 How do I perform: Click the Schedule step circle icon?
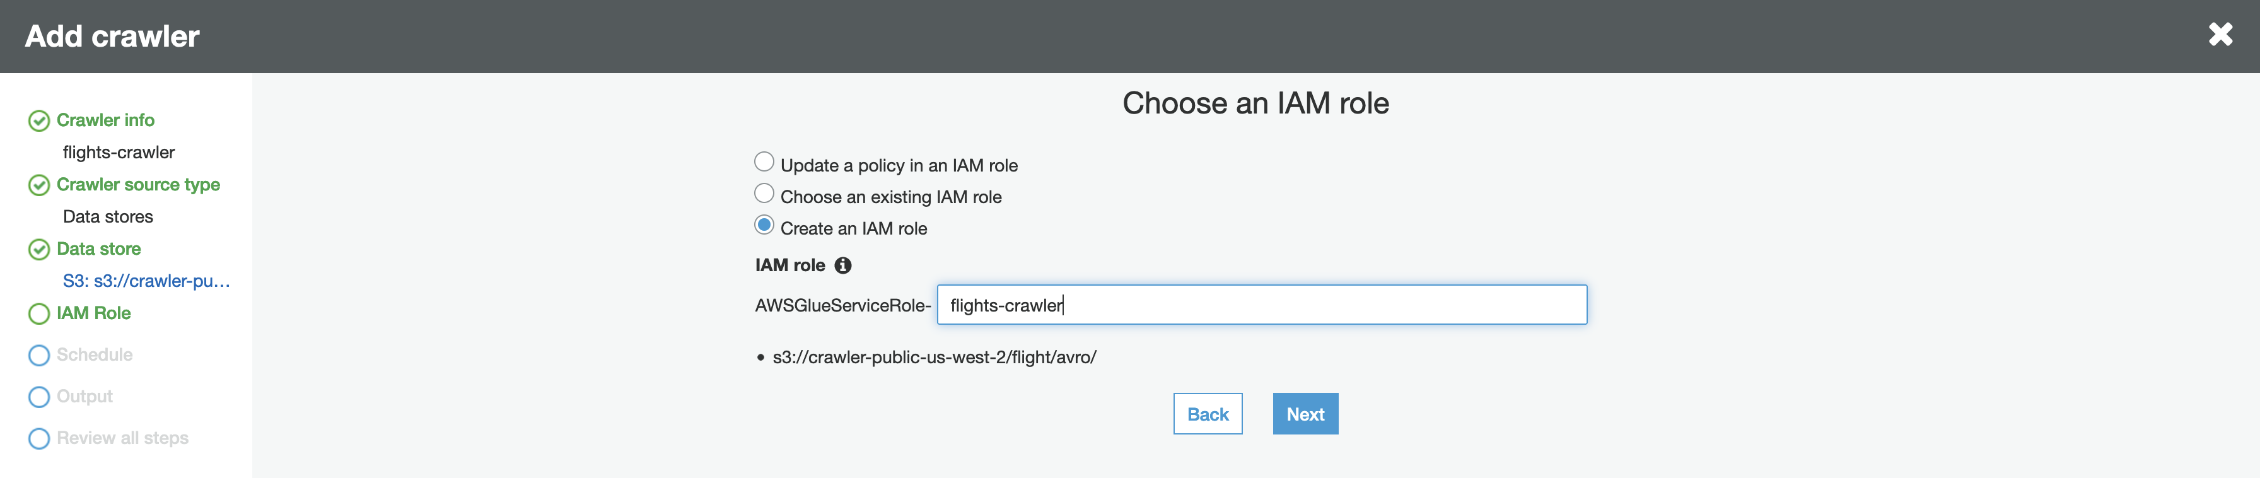tap(38, 355)
